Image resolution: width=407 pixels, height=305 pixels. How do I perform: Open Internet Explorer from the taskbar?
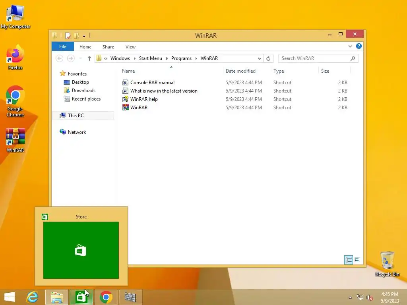33,297
